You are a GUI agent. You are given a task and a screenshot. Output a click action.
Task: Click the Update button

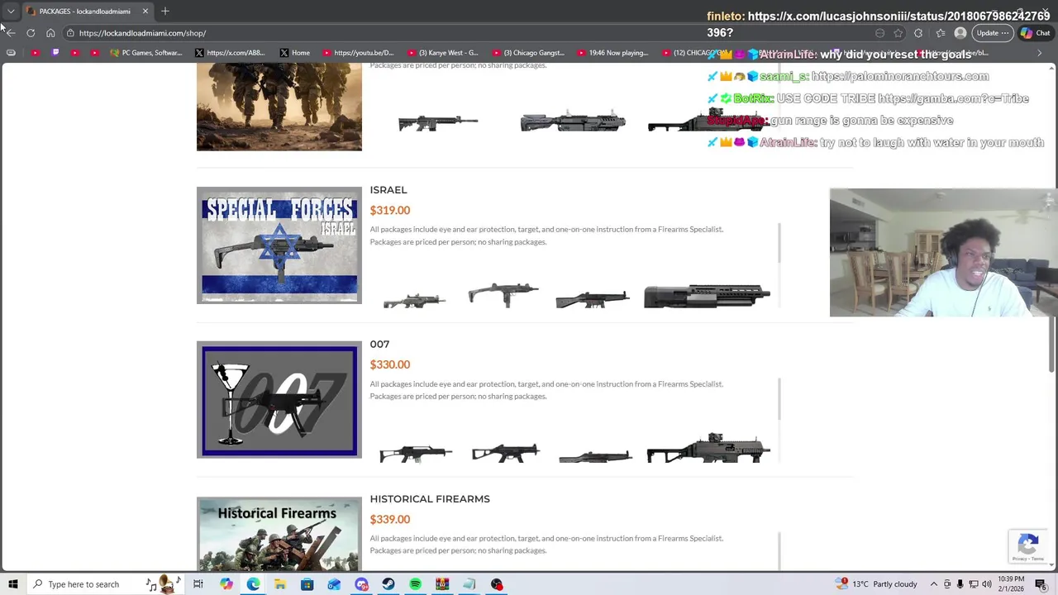992,33
